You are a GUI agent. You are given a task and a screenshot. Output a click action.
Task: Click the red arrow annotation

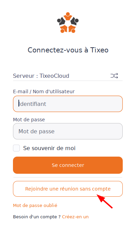[105, 201]
